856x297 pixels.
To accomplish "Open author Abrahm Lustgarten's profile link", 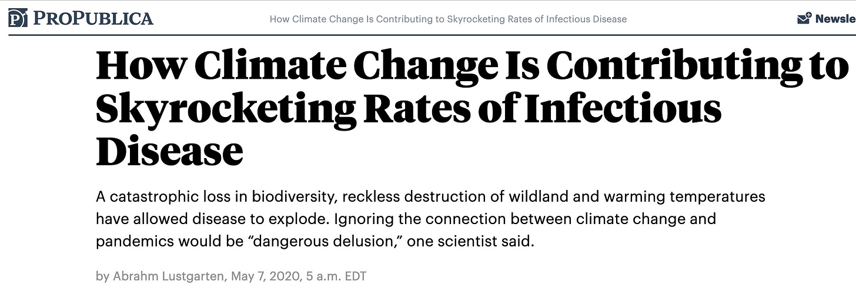I will [x=168, y=276].
